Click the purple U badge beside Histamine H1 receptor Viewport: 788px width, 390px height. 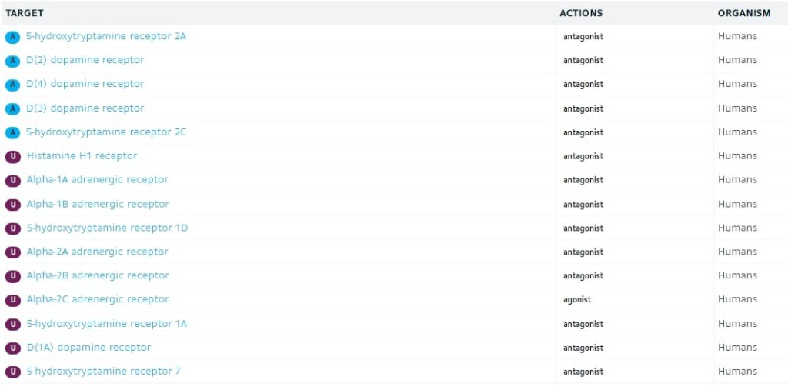pos(12,156)
